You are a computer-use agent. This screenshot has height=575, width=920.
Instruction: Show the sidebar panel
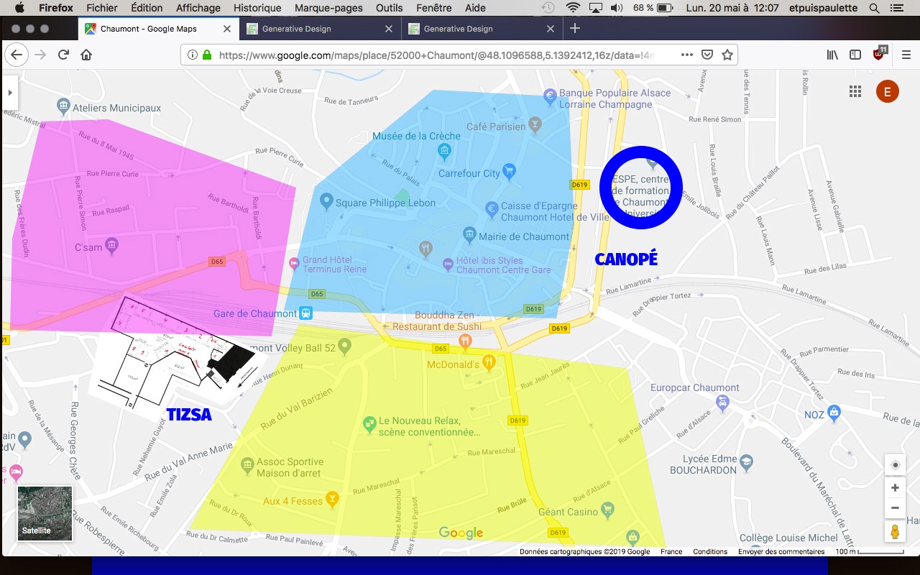pos(855,55)
